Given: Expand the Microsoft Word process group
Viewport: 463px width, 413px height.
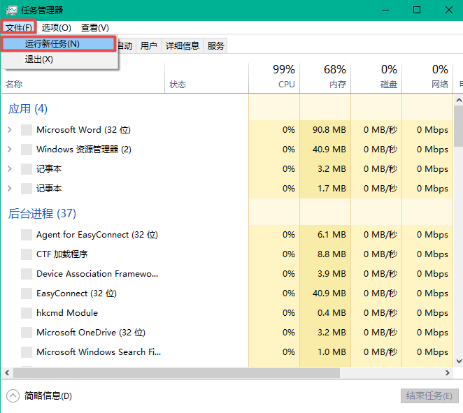Looking at the screenshot, I should (9, 130).
